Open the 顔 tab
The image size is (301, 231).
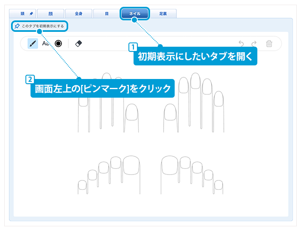pyautogui.click(x=50, y=14)
